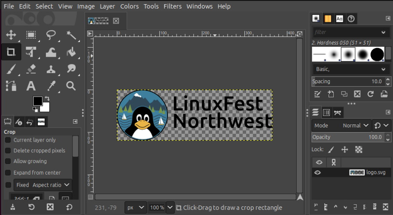This screenshot has height=215, width=393.
Task: Enable Allow growing checkbox
Action: point(8,161)
